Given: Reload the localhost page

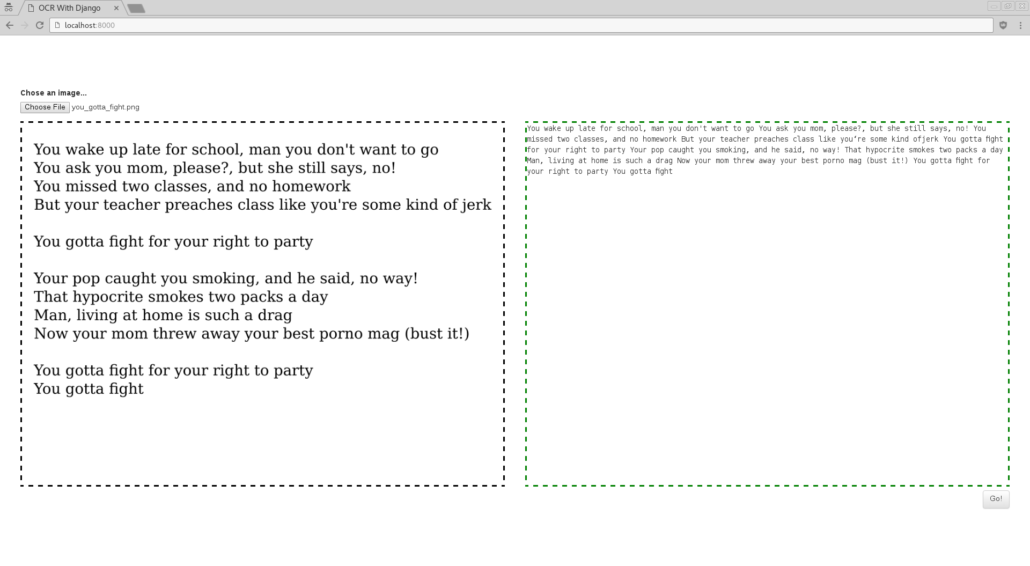Looking at the screenshot, I should (40, 25).
